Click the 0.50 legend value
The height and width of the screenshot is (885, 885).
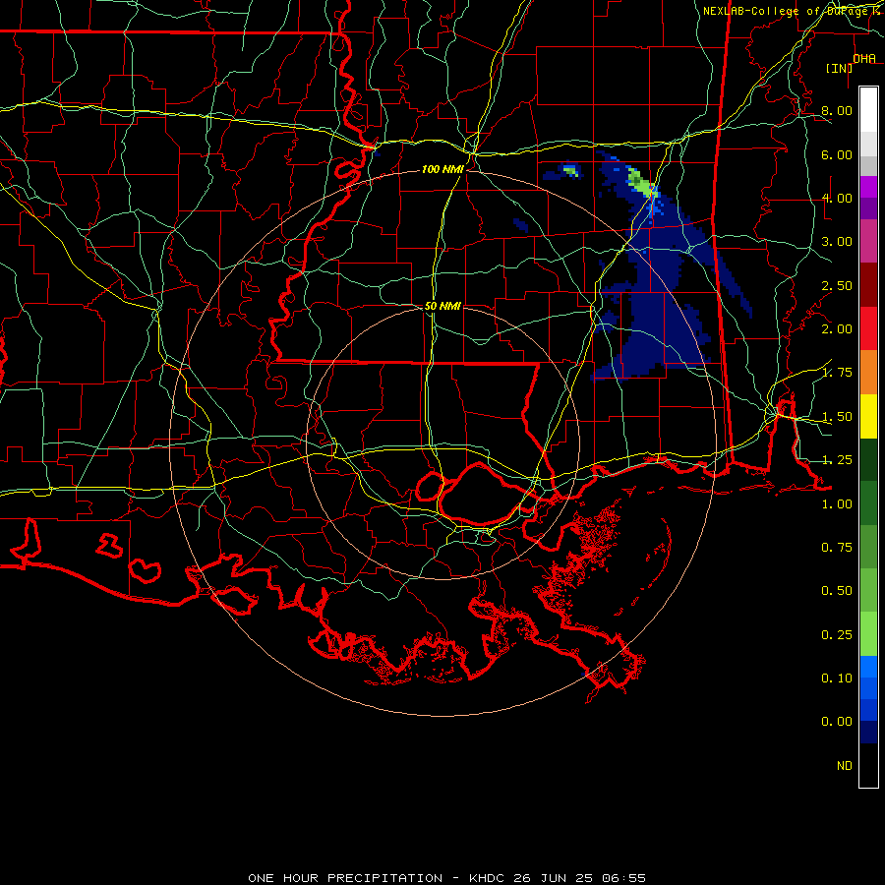tap(836, 591)
